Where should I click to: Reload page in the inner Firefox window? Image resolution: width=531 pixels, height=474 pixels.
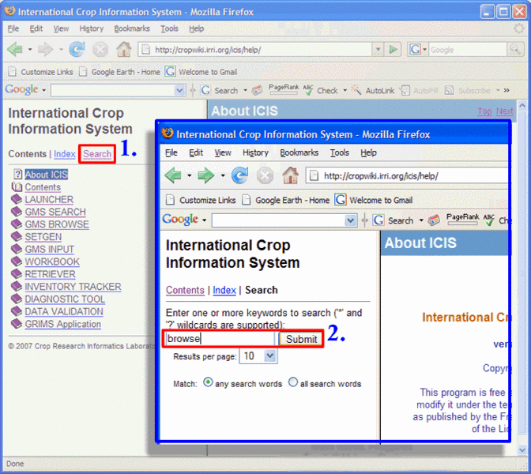click(239, 175)
